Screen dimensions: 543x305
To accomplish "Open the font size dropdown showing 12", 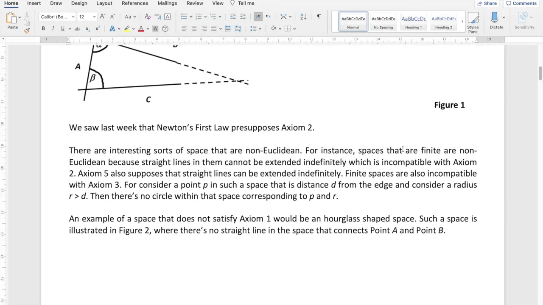I will pyautogui.click(x=94, y=17).
